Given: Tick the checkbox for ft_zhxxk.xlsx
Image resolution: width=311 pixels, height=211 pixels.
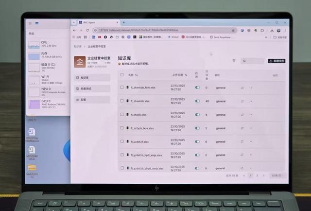Looking at the screenshot, I should point(122,114).
